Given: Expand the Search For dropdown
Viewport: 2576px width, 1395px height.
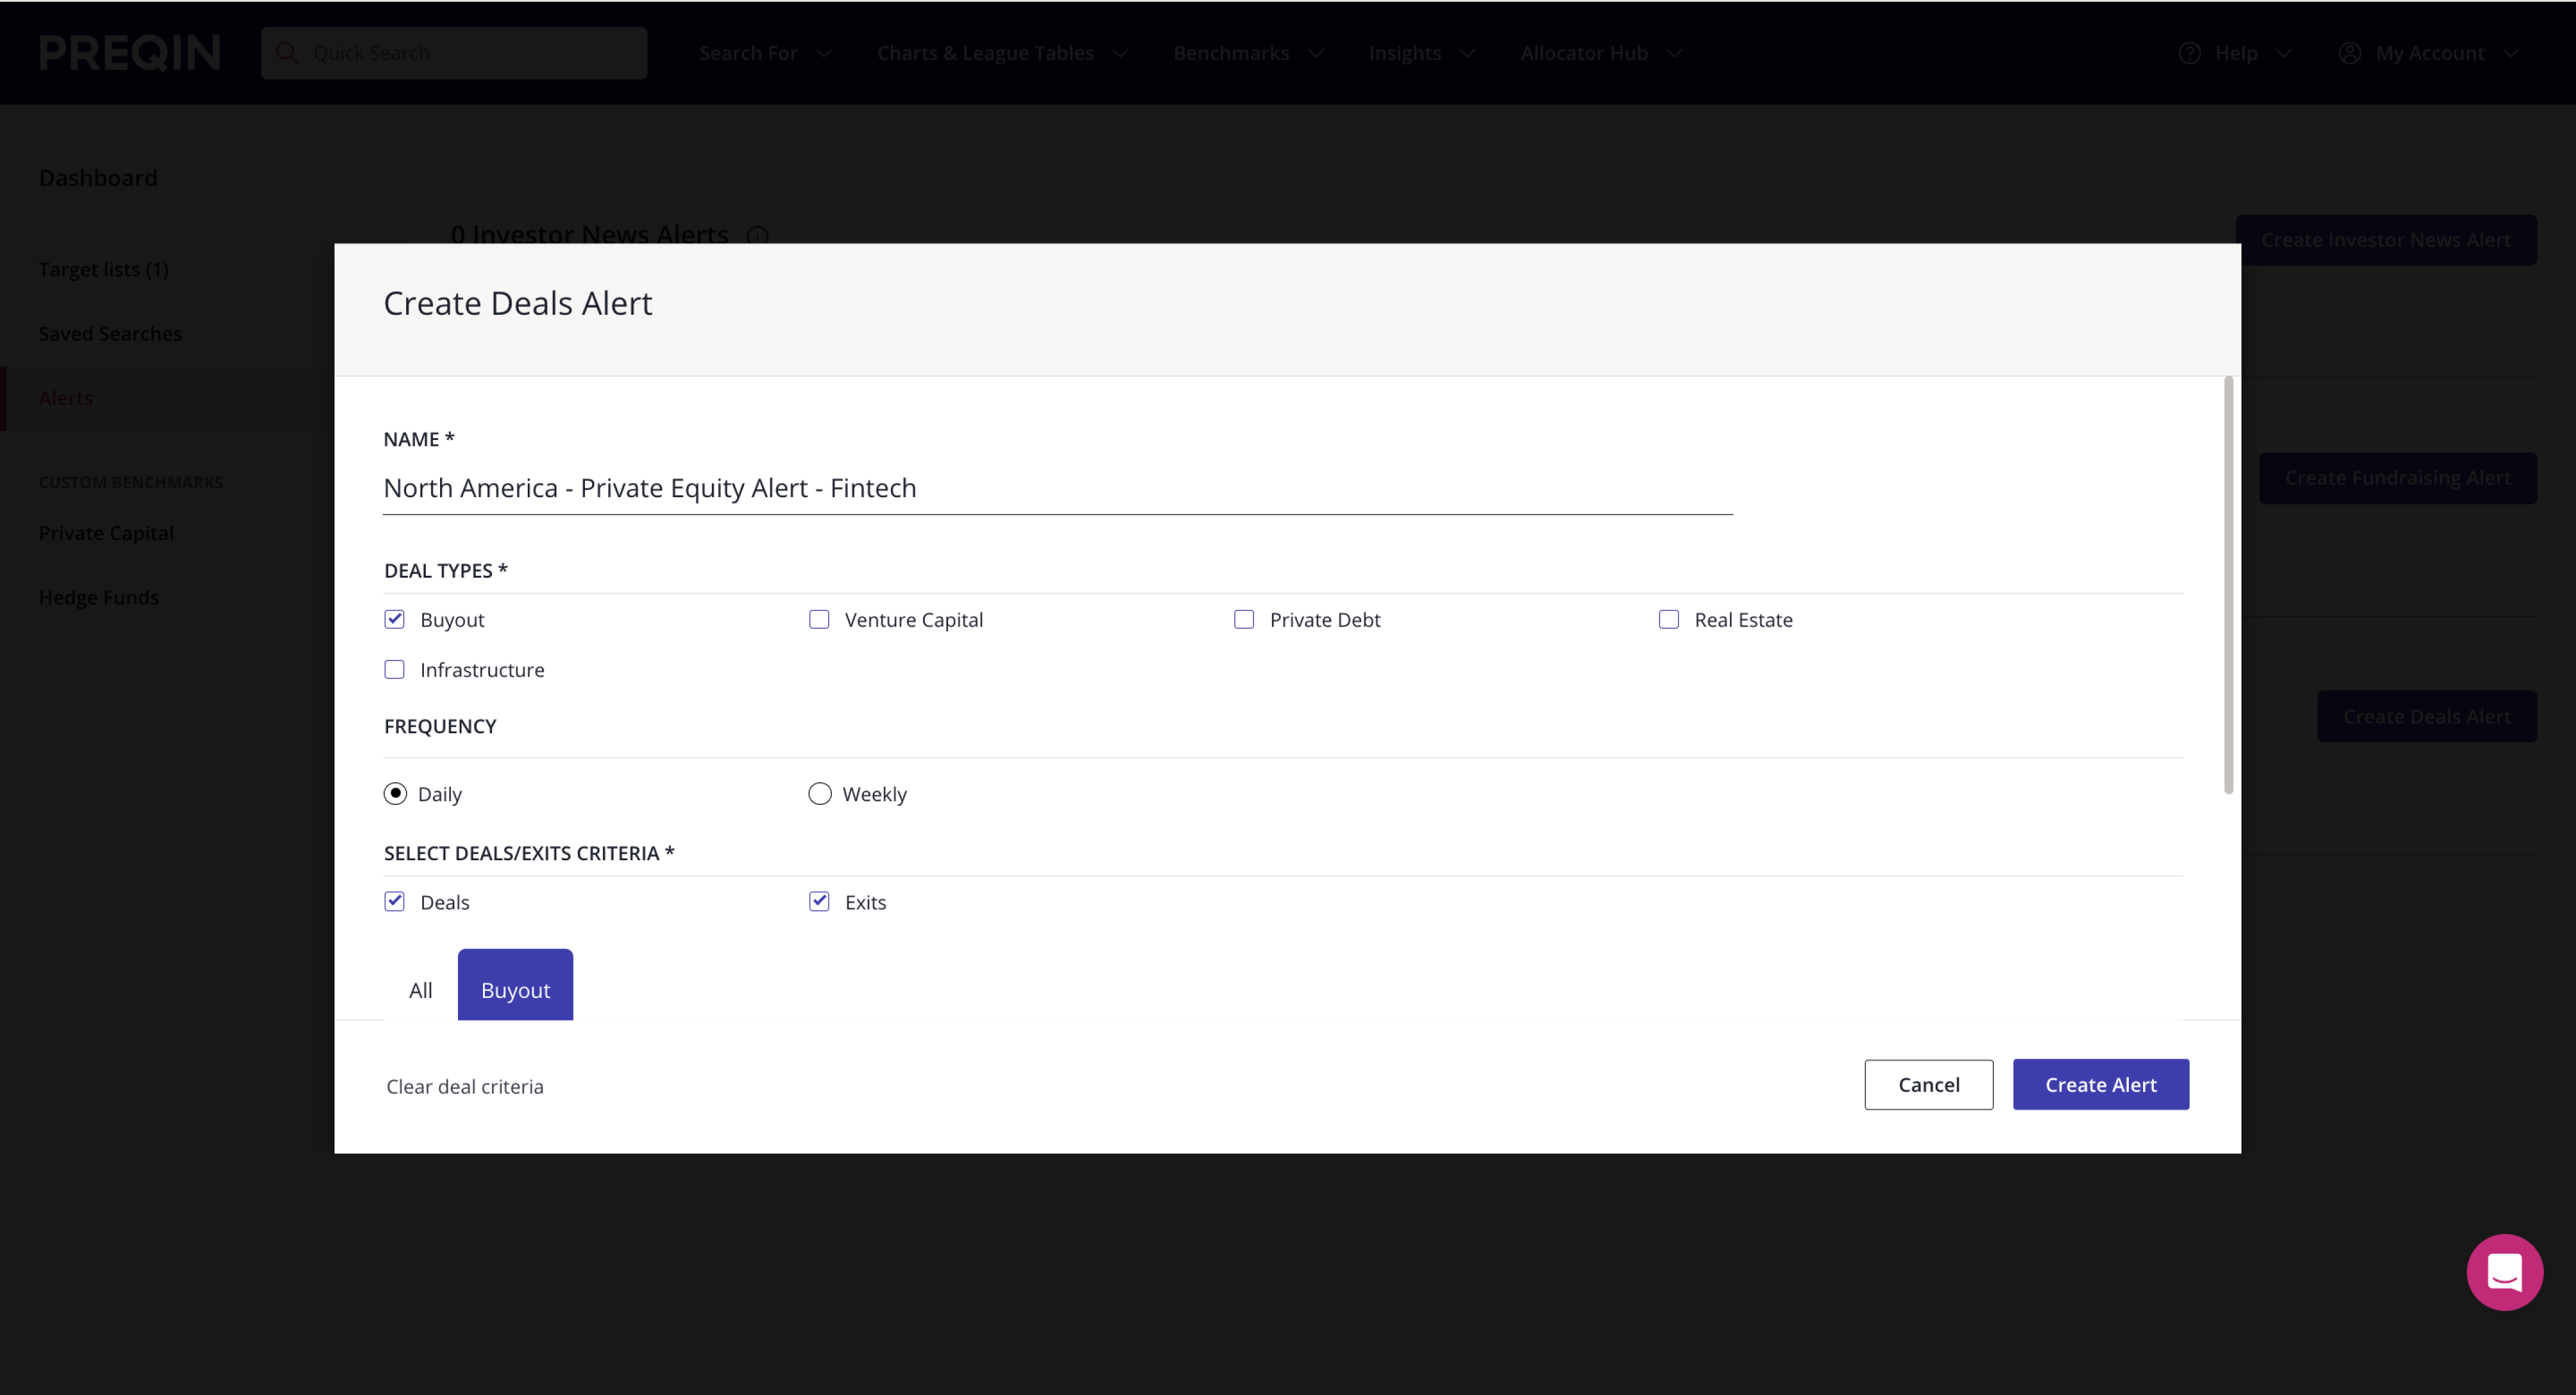Looking at the screenshot, I should coord(765,53).
